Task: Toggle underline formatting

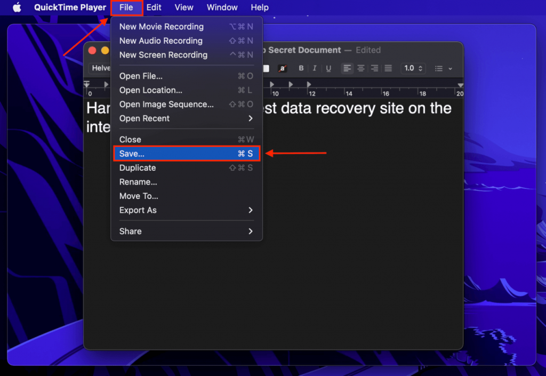Action: pyautogui.click(x=328, y=68)
